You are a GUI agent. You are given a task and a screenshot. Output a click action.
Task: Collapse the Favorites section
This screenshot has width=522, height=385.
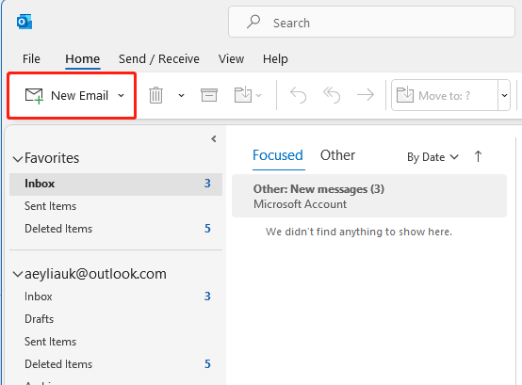click(x=18, y=158)
